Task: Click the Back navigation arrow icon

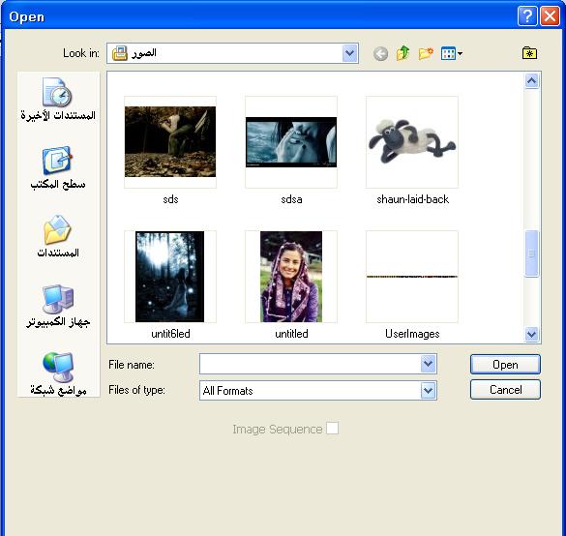Action: coord(380,54)
